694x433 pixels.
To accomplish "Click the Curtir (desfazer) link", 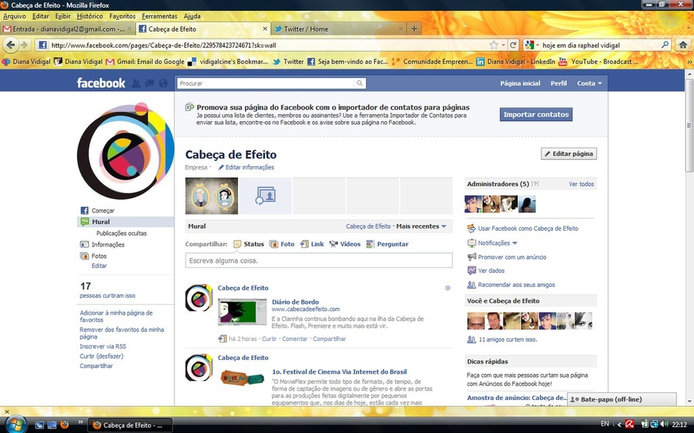I will point(101,356).
